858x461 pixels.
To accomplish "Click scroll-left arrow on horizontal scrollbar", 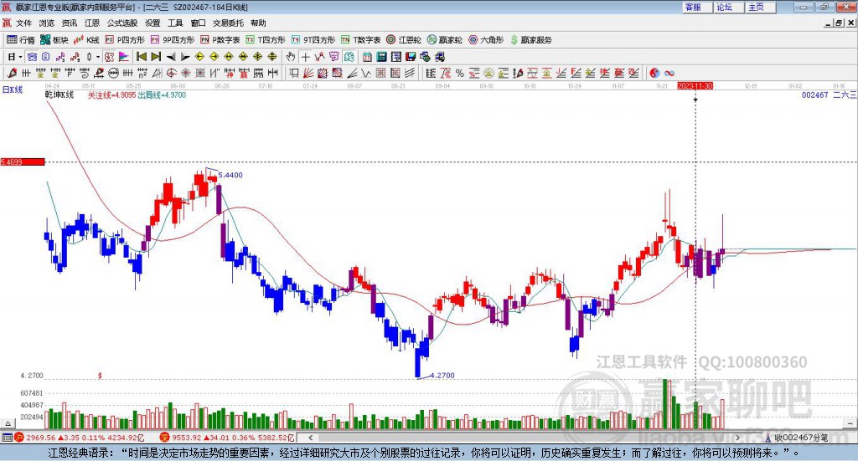I will click(310, 438).
